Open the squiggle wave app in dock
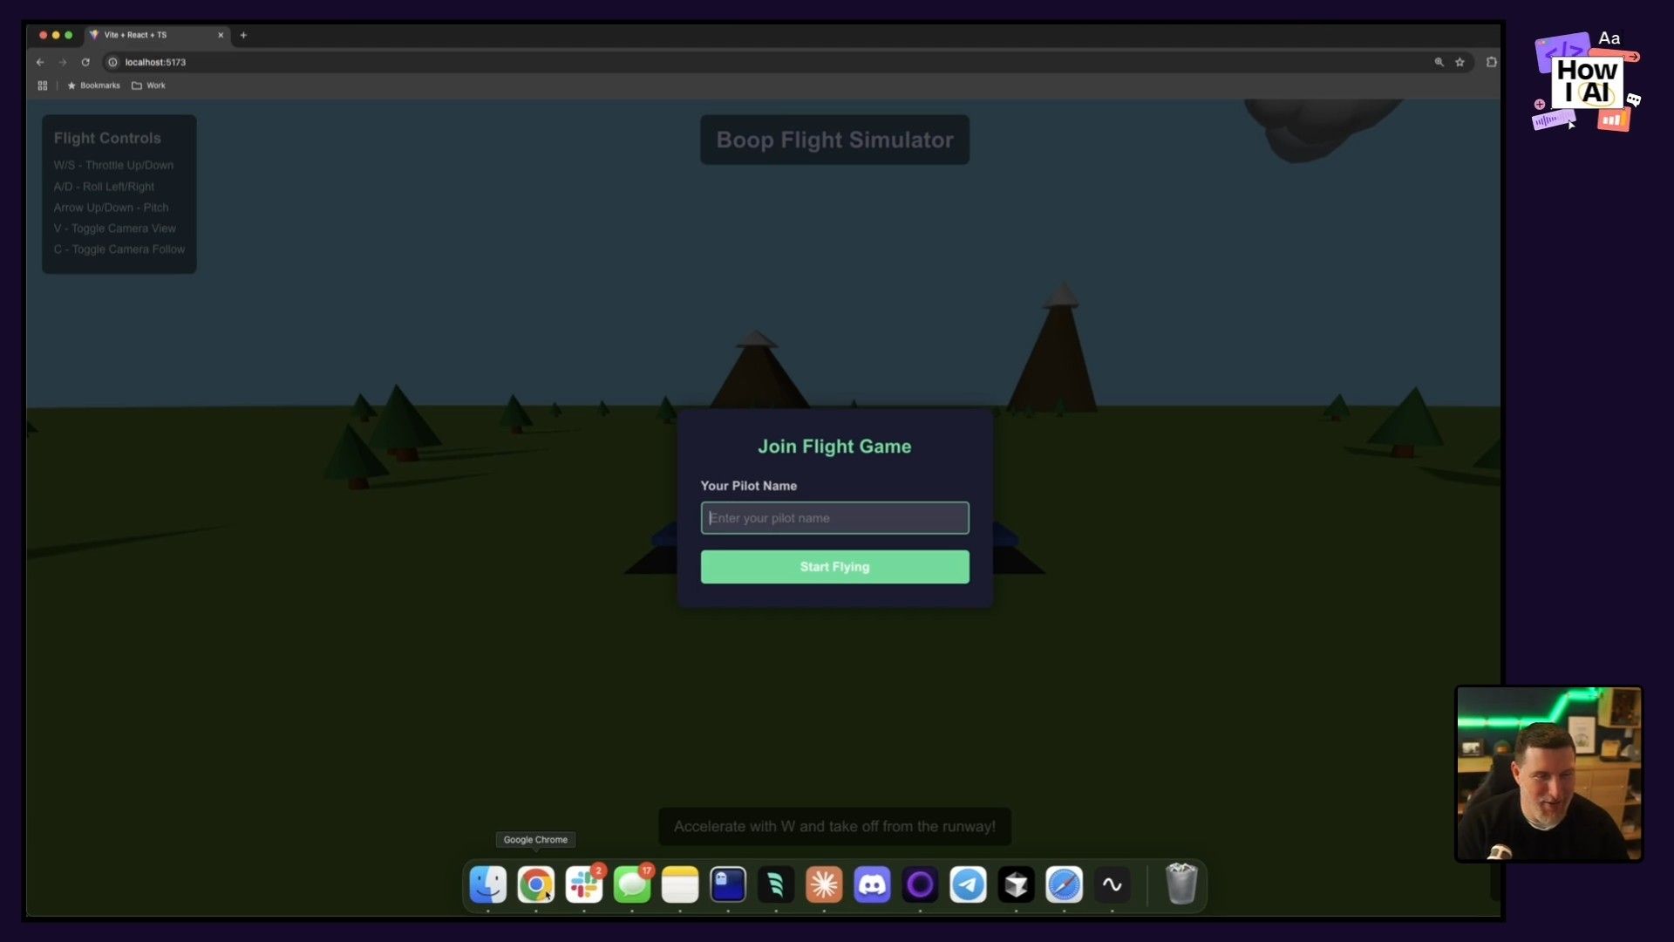 (1112, 884)
